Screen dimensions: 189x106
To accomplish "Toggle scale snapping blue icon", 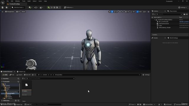I will pyautogui.click(x=138, y=12).
